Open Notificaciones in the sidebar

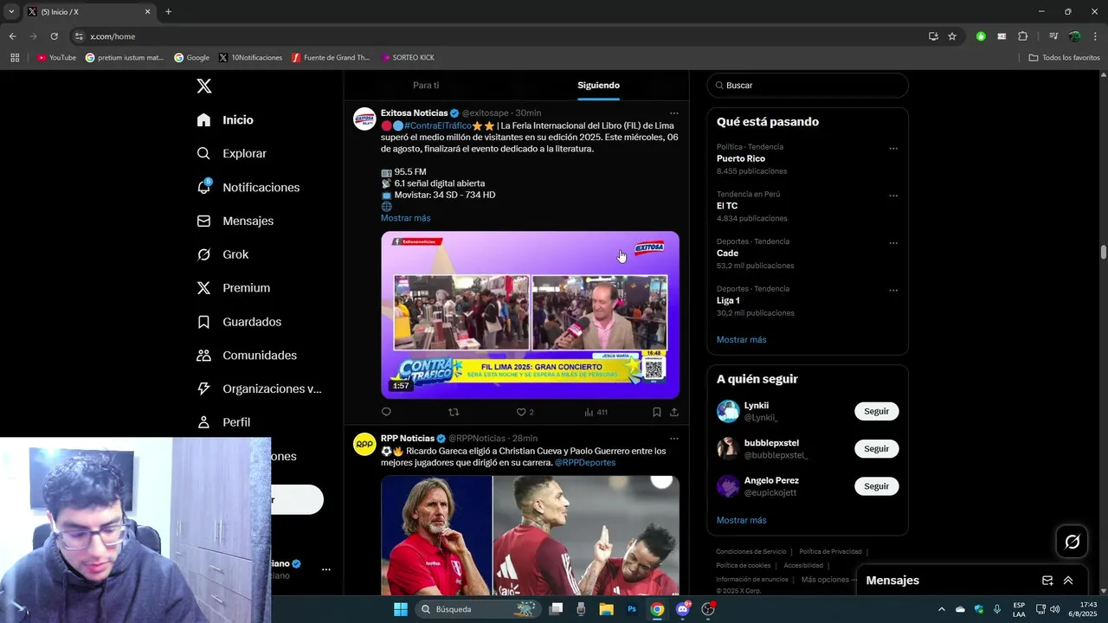point(248,187)
